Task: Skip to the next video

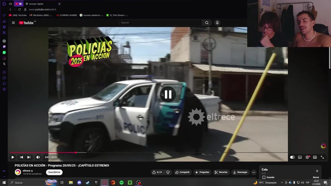Action: point(29,157)
